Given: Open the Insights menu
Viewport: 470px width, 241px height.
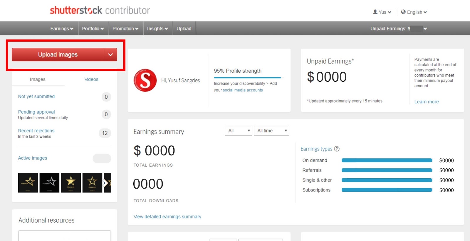Looking at the screenshot, I should [x=157, y=29].
